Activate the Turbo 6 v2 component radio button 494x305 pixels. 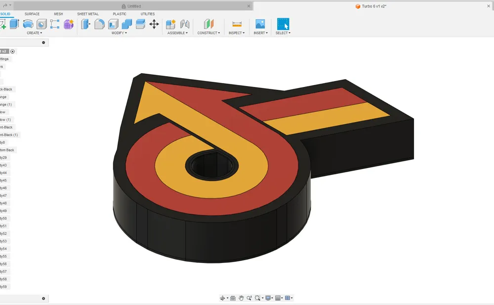pos(12,51)
